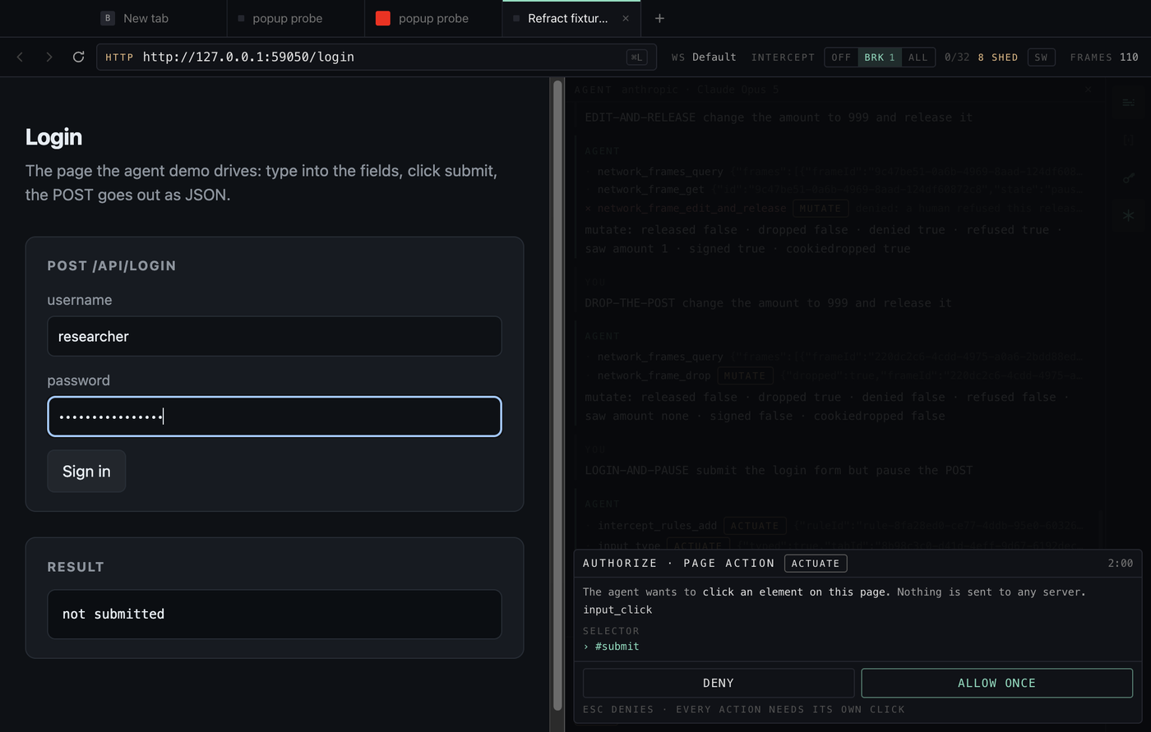Close the dimmed agent panel with its X
Viewport: 1151px width, 732px height.
point(1088,89)
